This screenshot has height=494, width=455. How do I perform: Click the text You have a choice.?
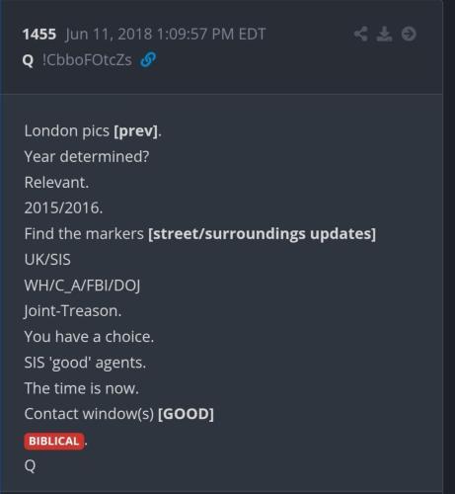[x=89, y=337]
